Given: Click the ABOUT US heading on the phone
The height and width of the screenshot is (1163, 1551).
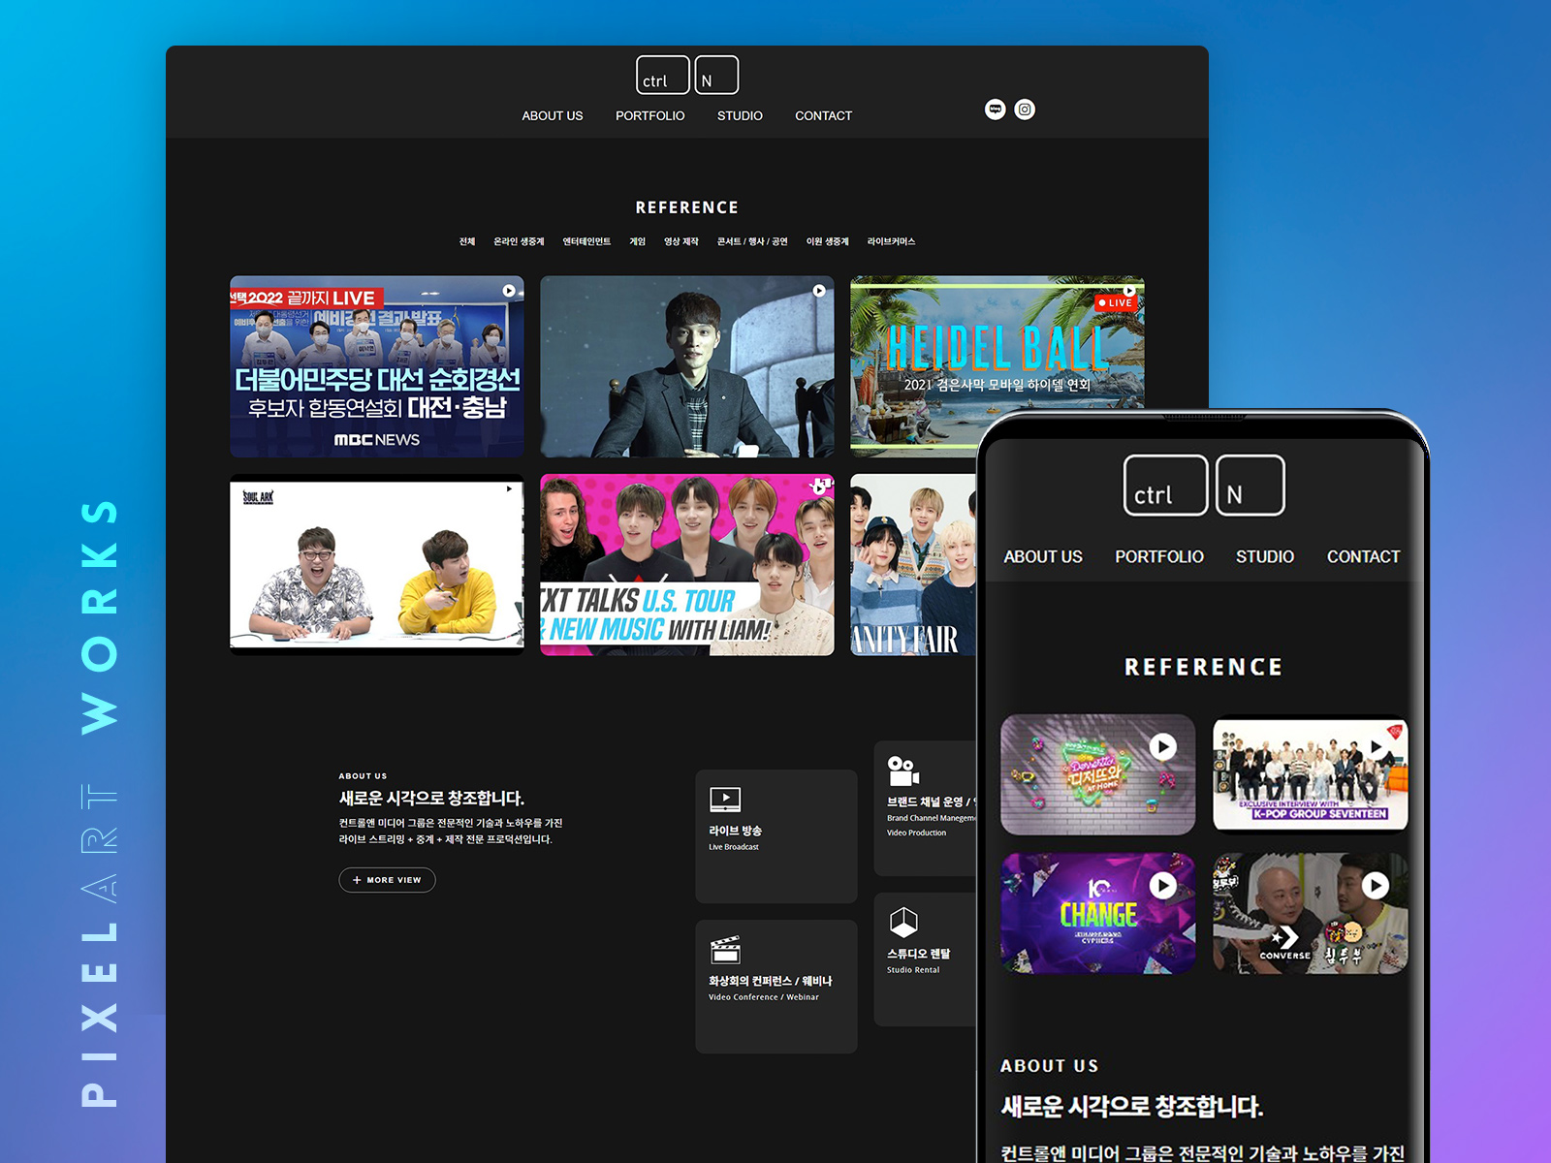Looking at the screenshot, I should [x=1050, y=1066].
